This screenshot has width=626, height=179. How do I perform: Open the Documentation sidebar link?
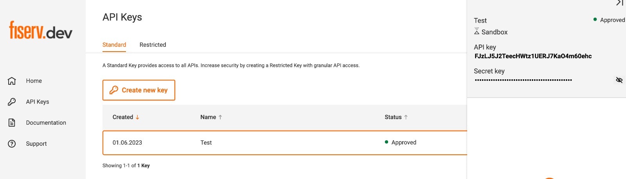coord(46,123)
